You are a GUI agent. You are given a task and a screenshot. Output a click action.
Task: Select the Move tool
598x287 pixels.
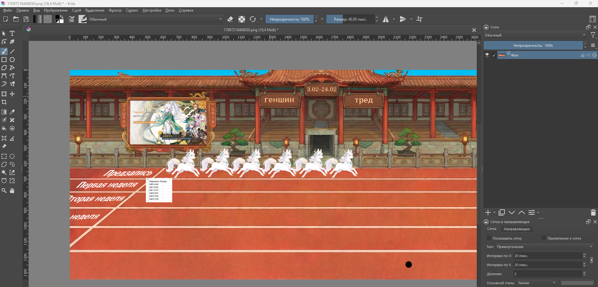[x=12, y=94]
